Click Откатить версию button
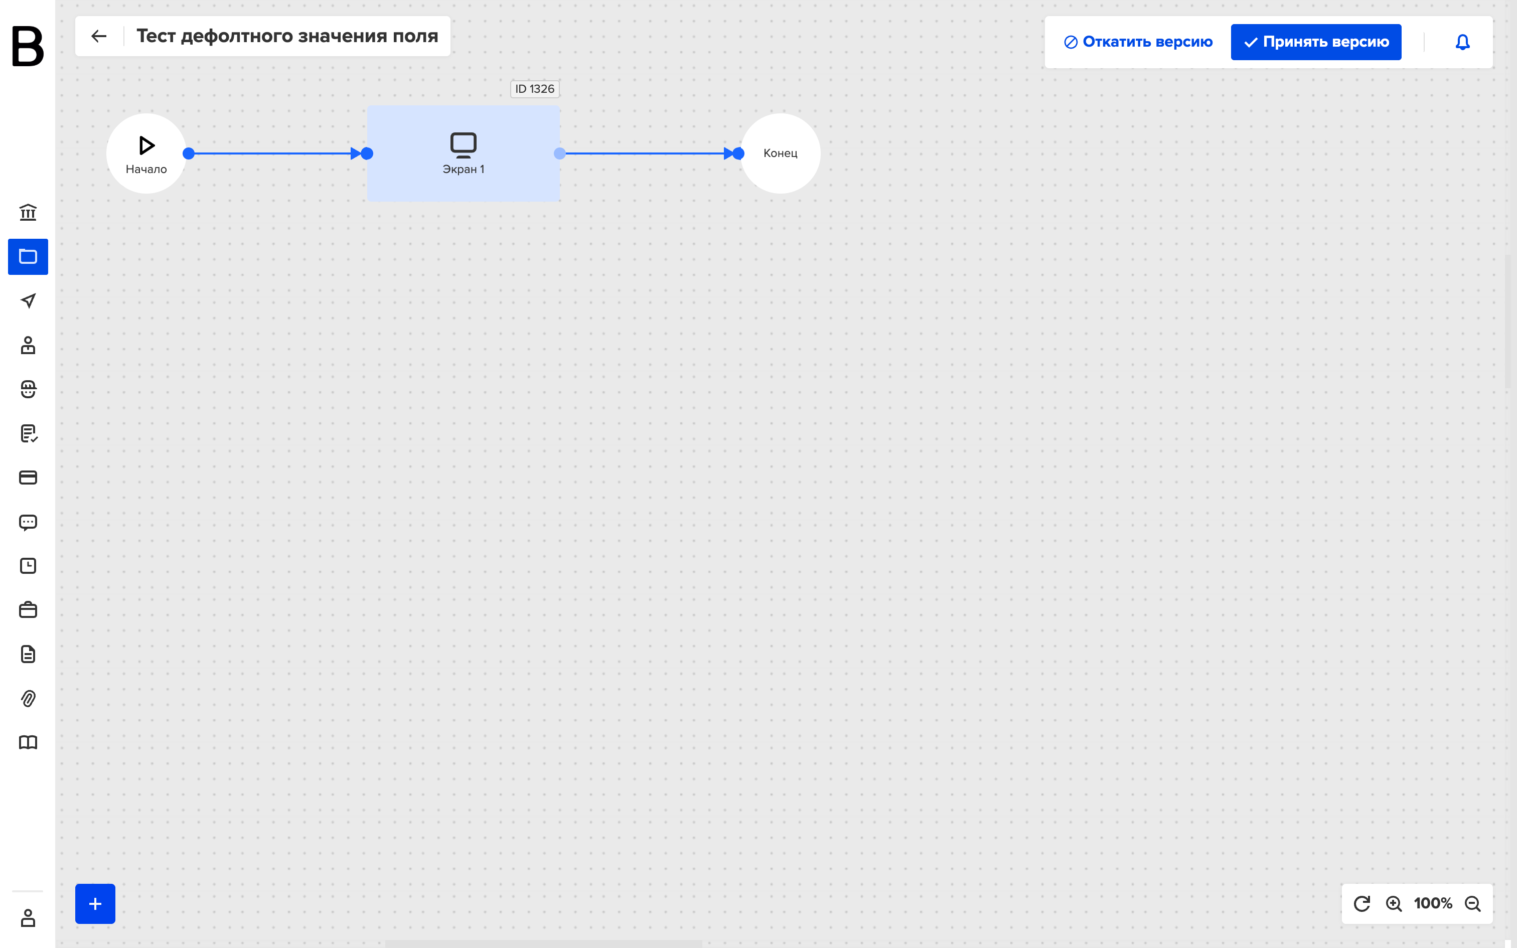This screenshot has height=948, width=1517. (x=1138, y=42)
